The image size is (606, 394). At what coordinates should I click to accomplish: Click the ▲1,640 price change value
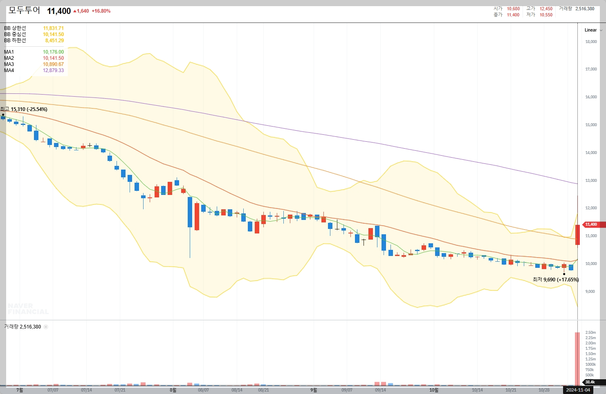81,11
